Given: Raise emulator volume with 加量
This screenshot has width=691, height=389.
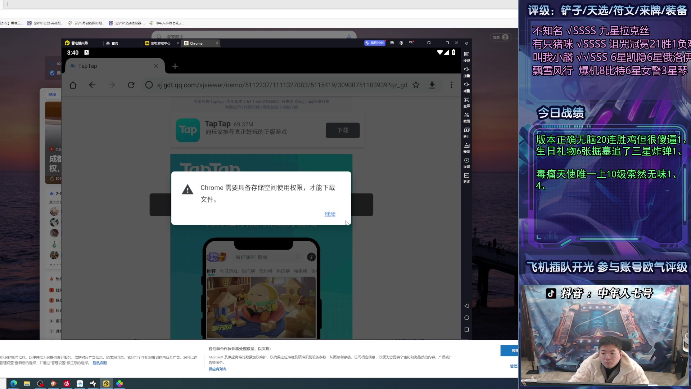Looking at the screenshot, I should point(466,72).
